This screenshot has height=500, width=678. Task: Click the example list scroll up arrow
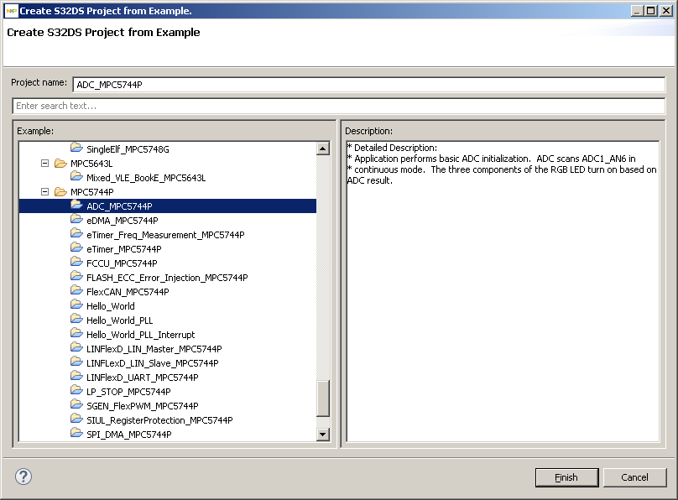click(323, 148)
